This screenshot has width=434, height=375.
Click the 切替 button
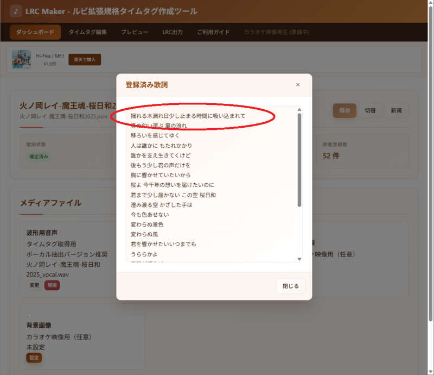coord(370,110)
